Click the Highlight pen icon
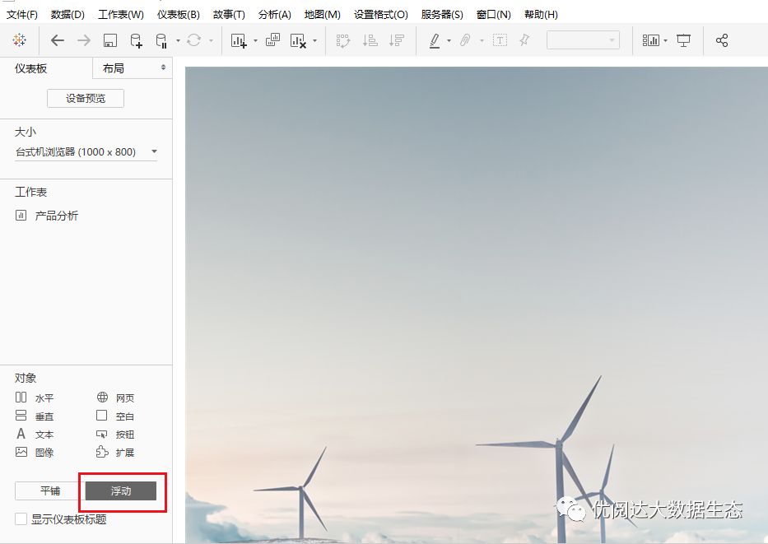768x544 pixels. click(x=435, y=40)
